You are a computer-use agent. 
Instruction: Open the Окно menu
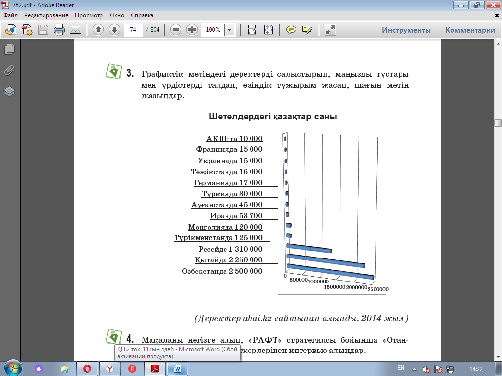click(117, 15)
